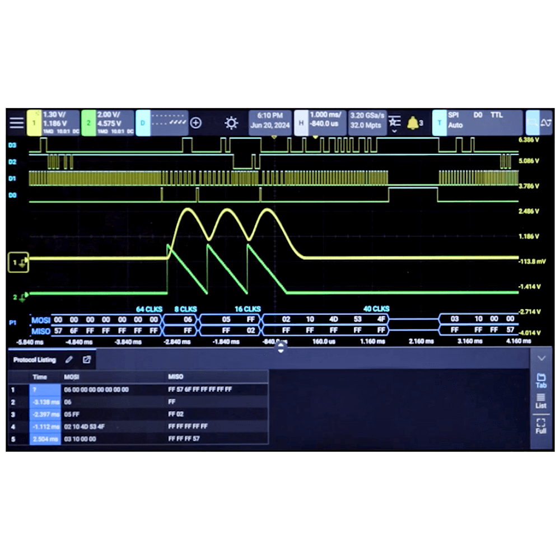560x560 pixels.
Task: Toggle channel 2 green badge
Action: pos(88,123)
